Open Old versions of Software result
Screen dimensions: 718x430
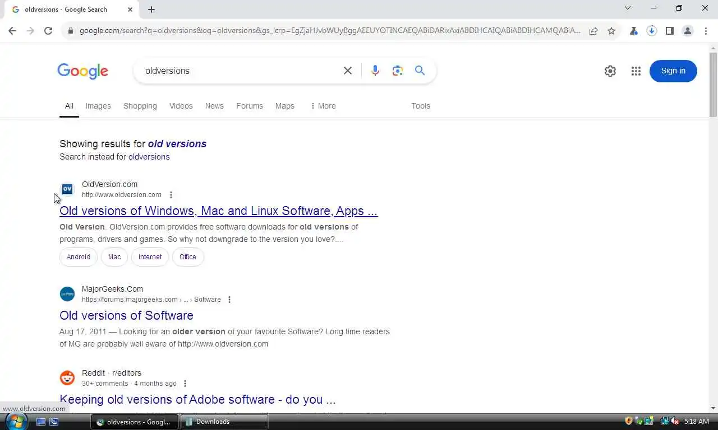point(126,316)
